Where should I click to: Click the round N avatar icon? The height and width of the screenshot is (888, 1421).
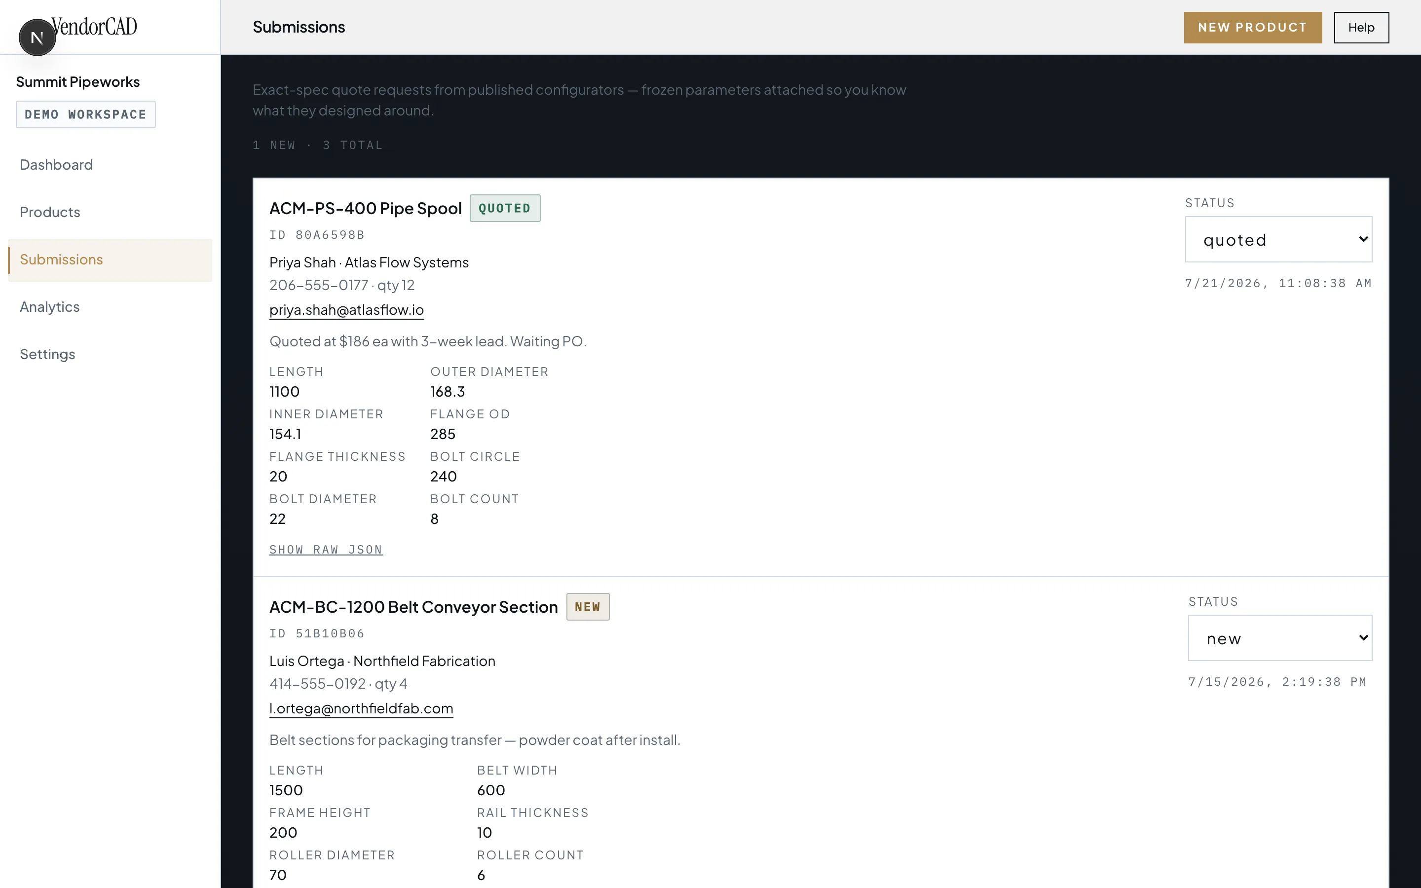(x=37, y=37)
